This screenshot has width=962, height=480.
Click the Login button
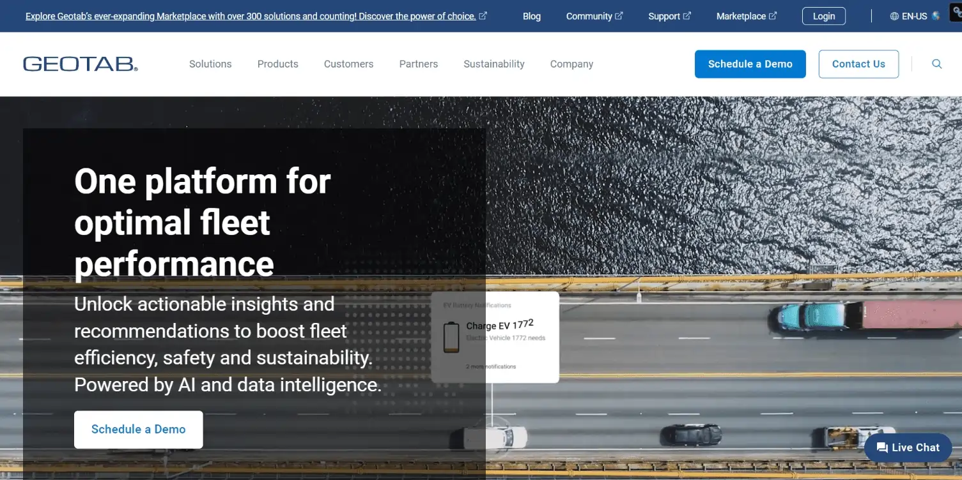coord(824,17)
